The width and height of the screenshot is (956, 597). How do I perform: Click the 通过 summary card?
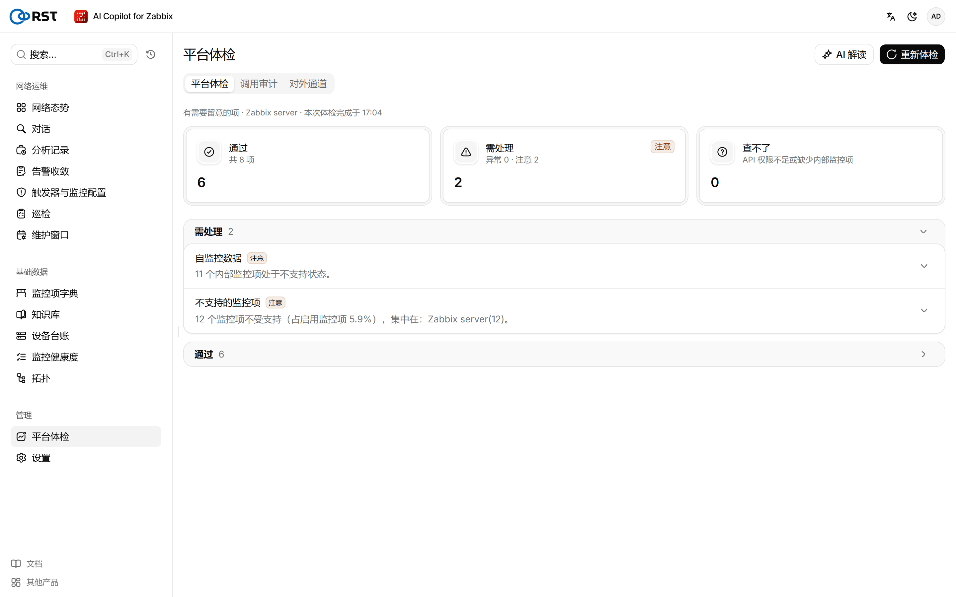coord(307,166)
